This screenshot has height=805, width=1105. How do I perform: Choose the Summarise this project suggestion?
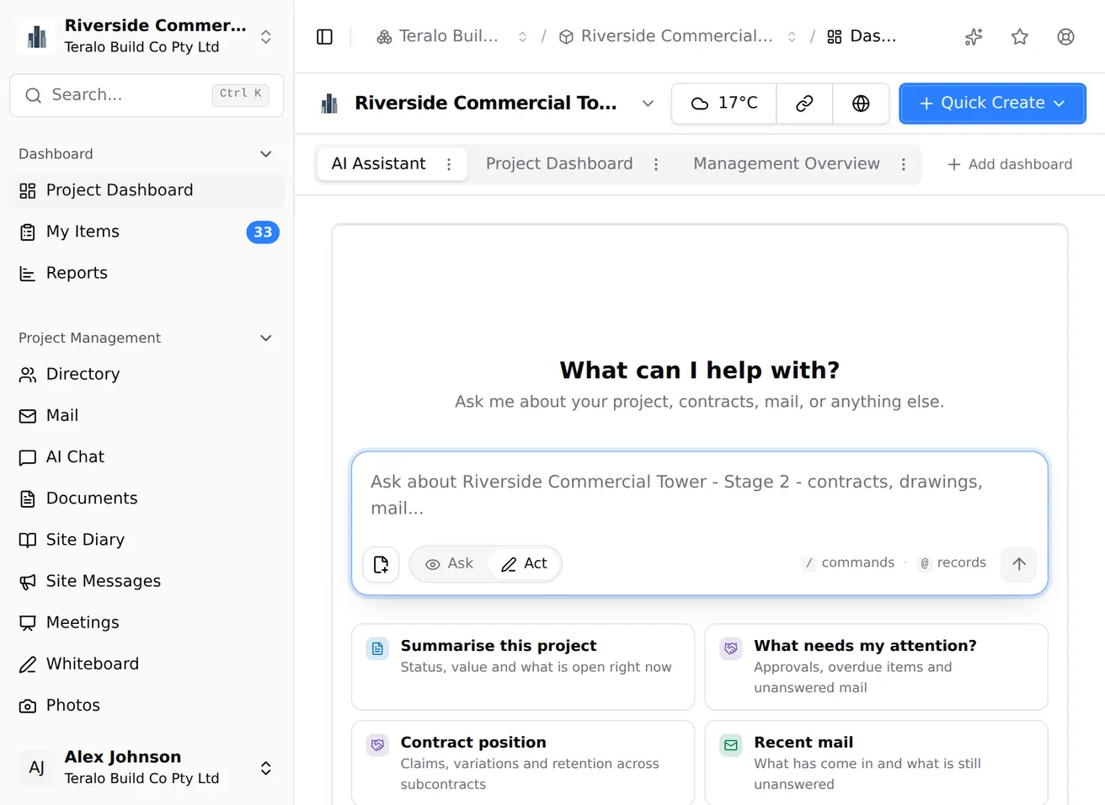[x=523, y=667]
